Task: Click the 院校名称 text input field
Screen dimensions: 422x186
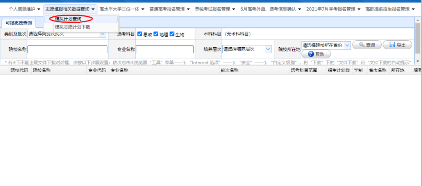Action: [x=67, y=49]
